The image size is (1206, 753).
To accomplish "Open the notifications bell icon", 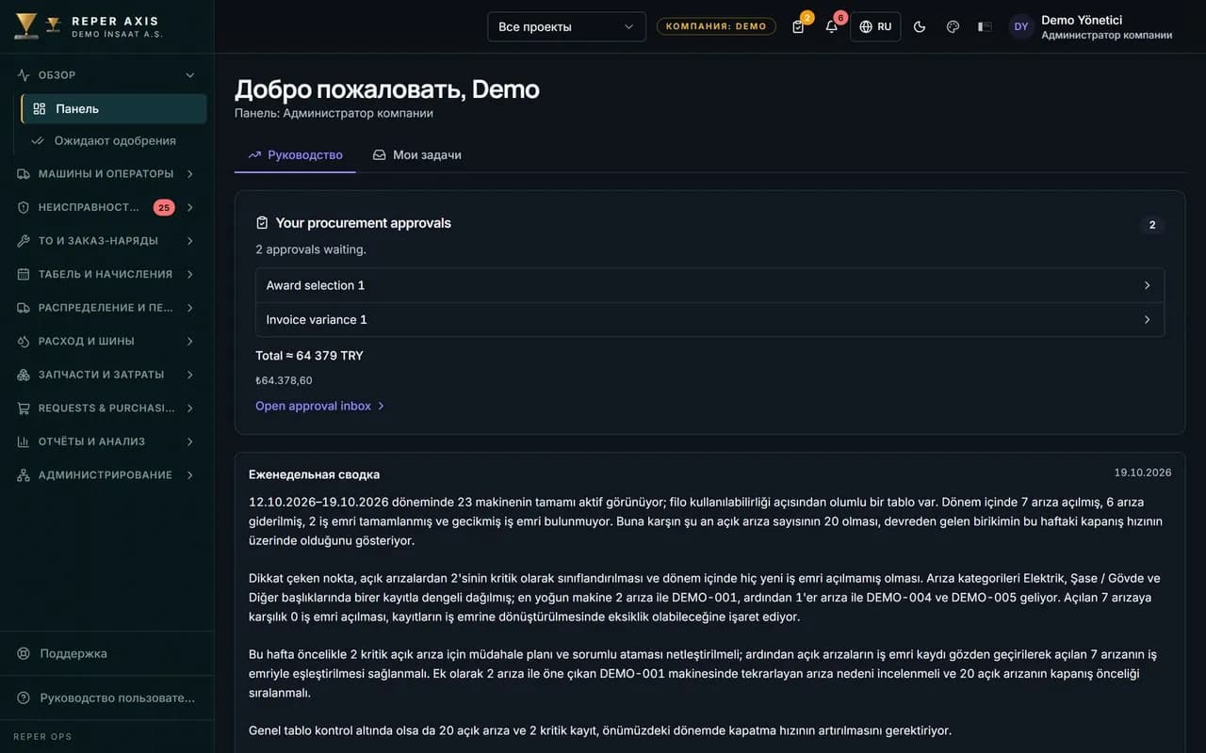I will click(x=832, y=26).
